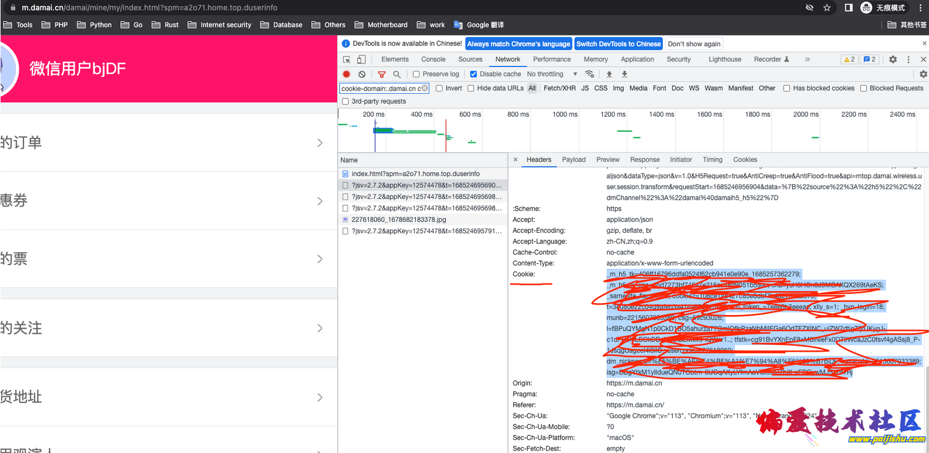Click the import HAR upload icon
This screenshot has height=453, width=929.
(609, 74)
